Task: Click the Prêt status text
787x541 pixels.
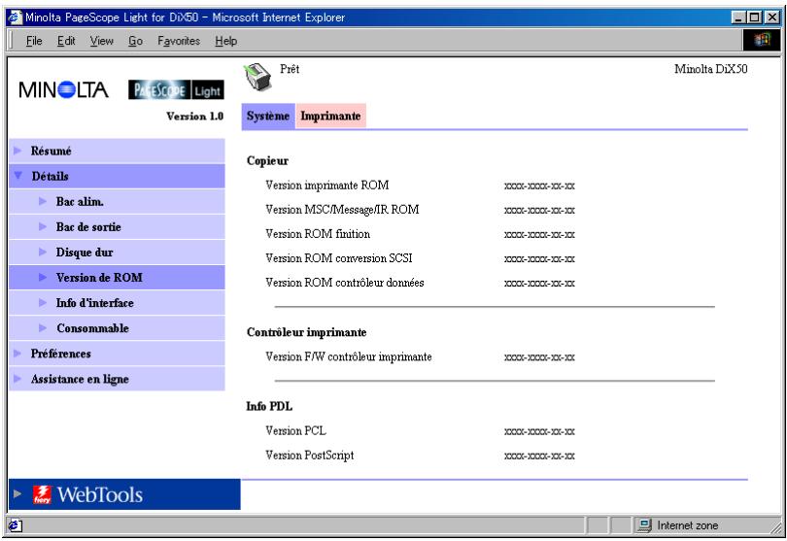Action: pos(290,69)
